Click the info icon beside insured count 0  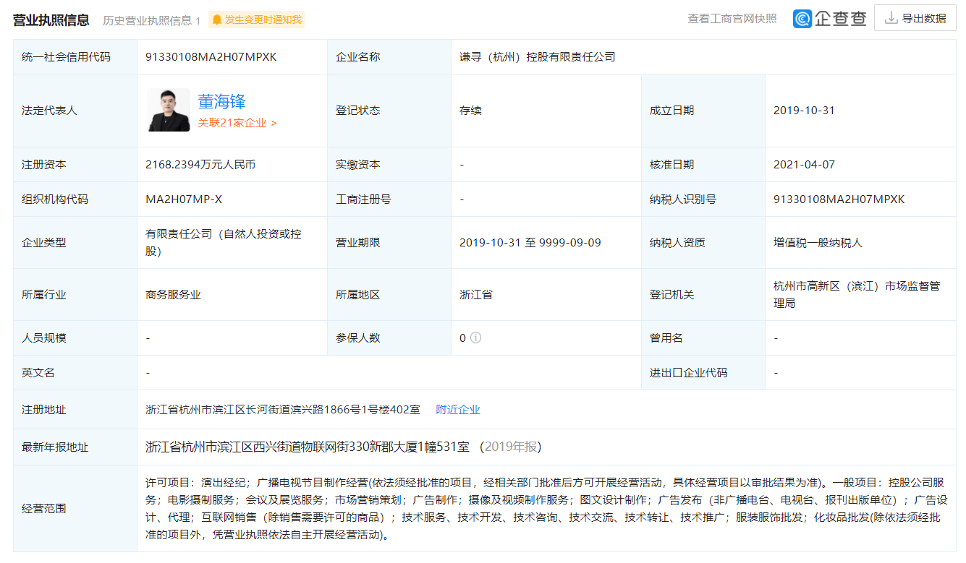tap(475, 338)
